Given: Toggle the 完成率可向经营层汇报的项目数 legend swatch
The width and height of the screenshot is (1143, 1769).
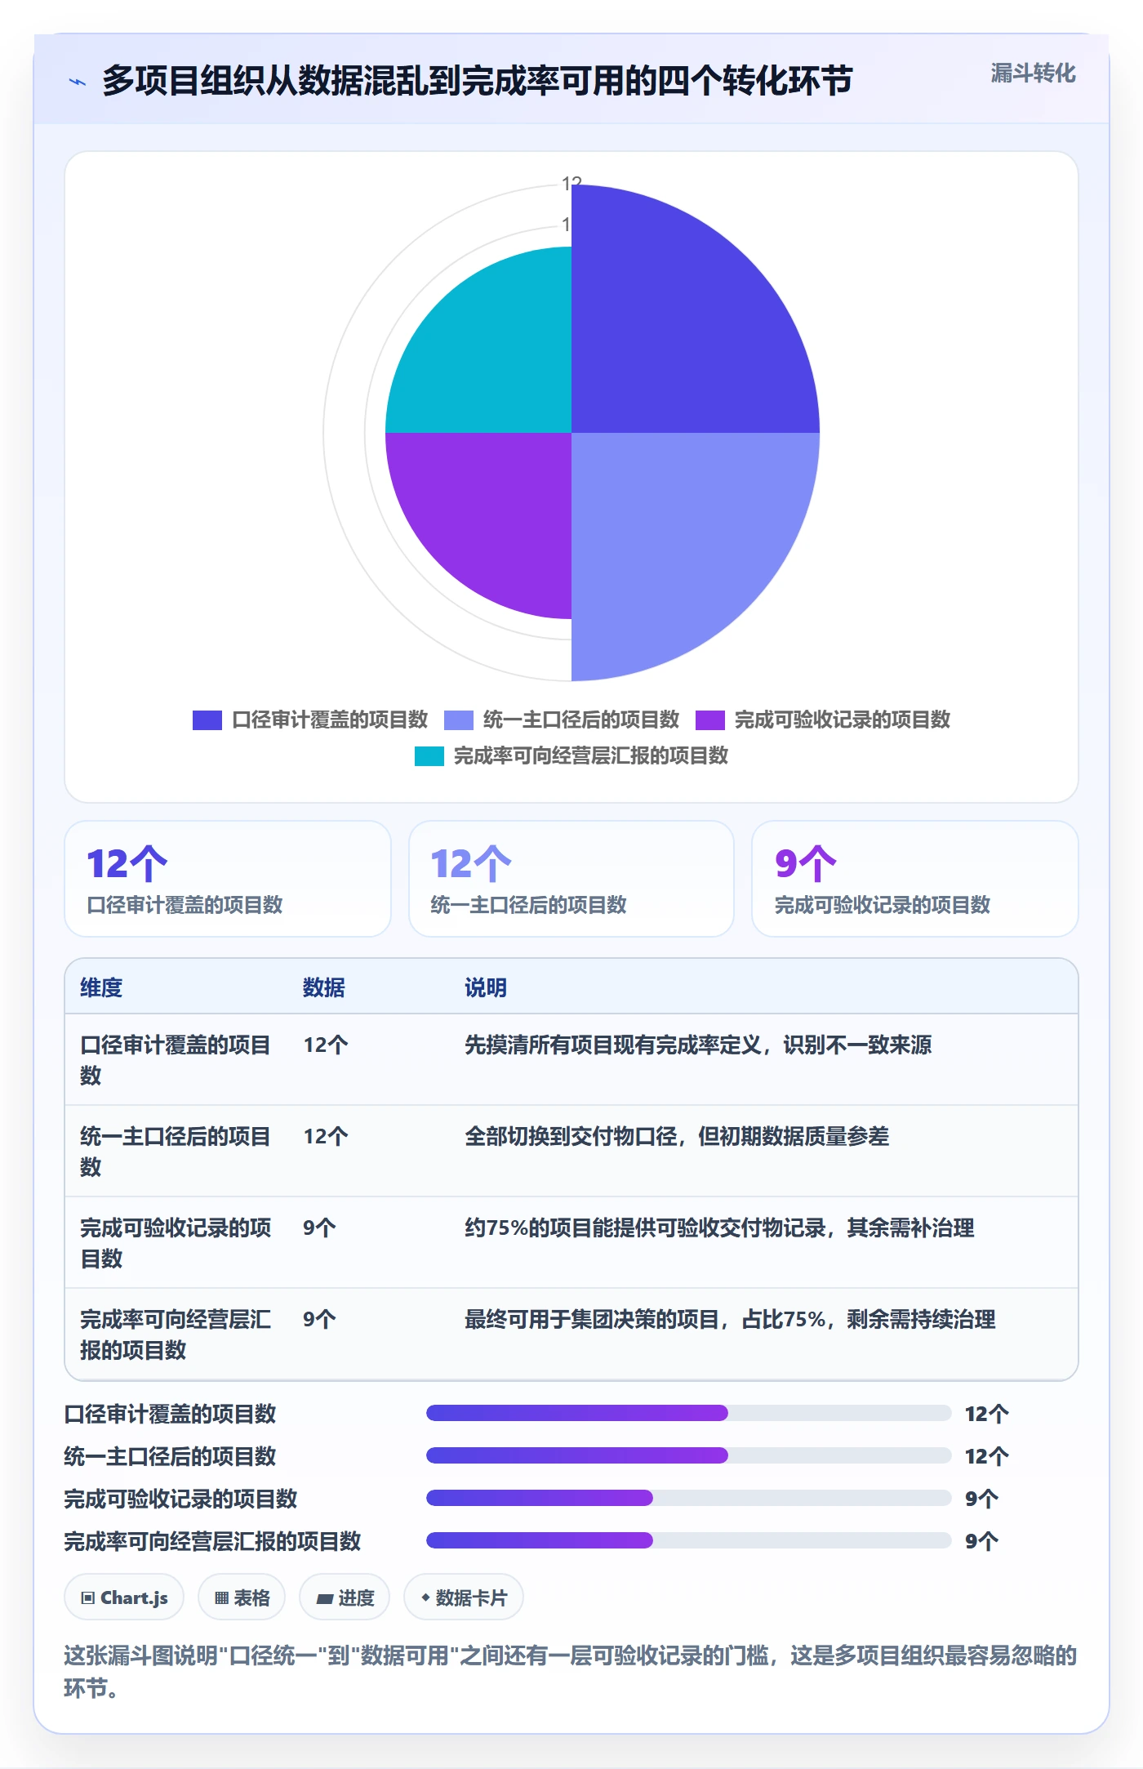Looking at the screenshot, I should (429, 756).
